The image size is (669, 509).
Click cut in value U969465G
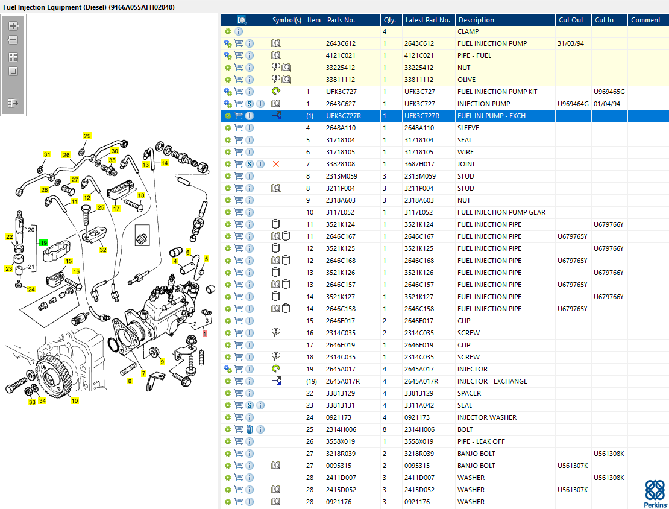609,92
